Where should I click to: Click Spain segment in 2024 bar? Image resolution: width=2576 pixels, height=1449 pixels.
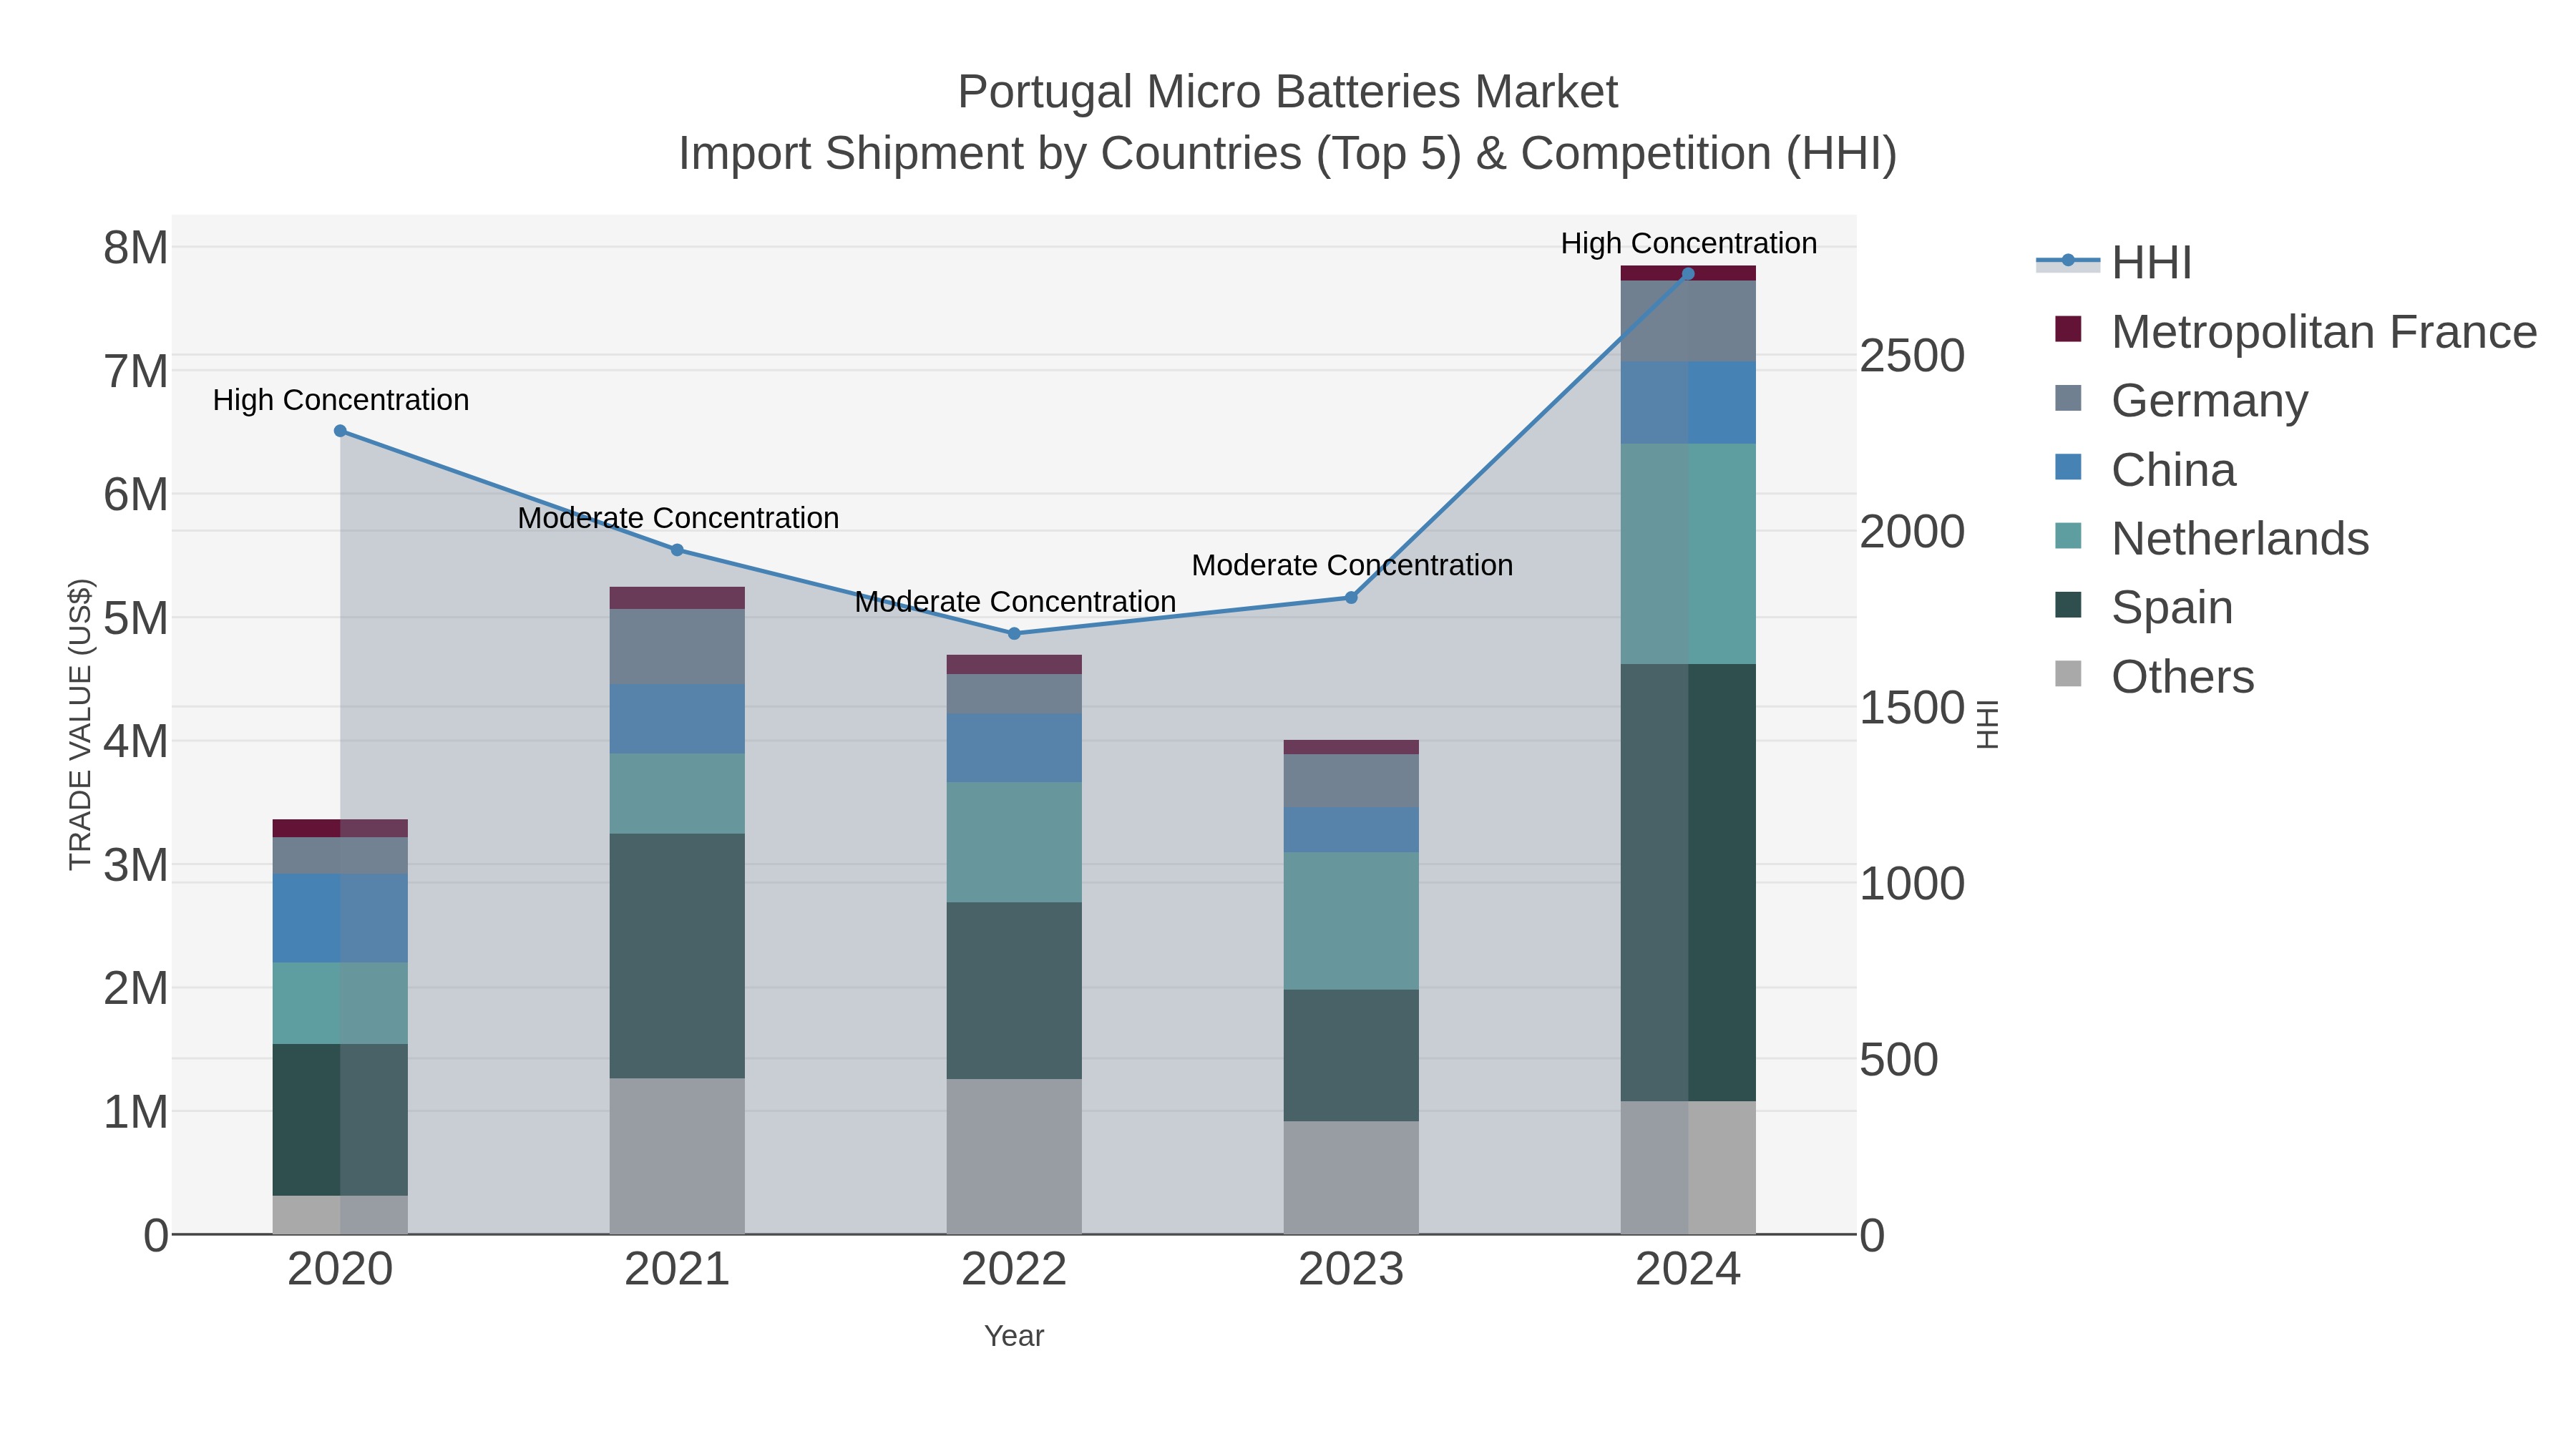1688,883
